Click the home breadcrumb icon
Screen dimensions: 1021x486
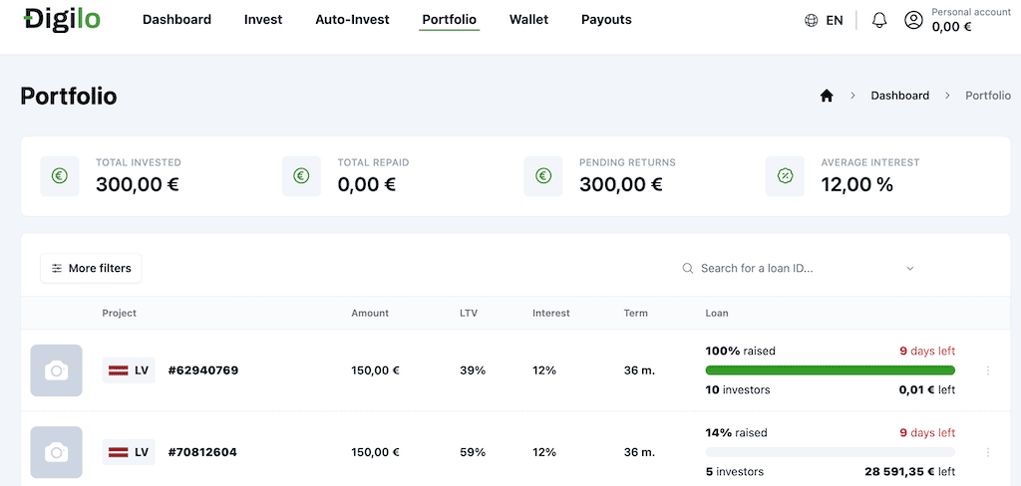[827, 96]
